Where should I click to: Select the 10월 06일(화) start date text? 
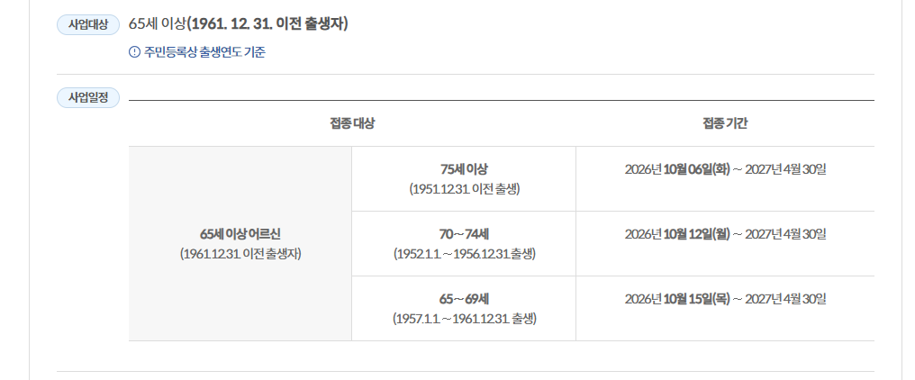pos(697,170)
